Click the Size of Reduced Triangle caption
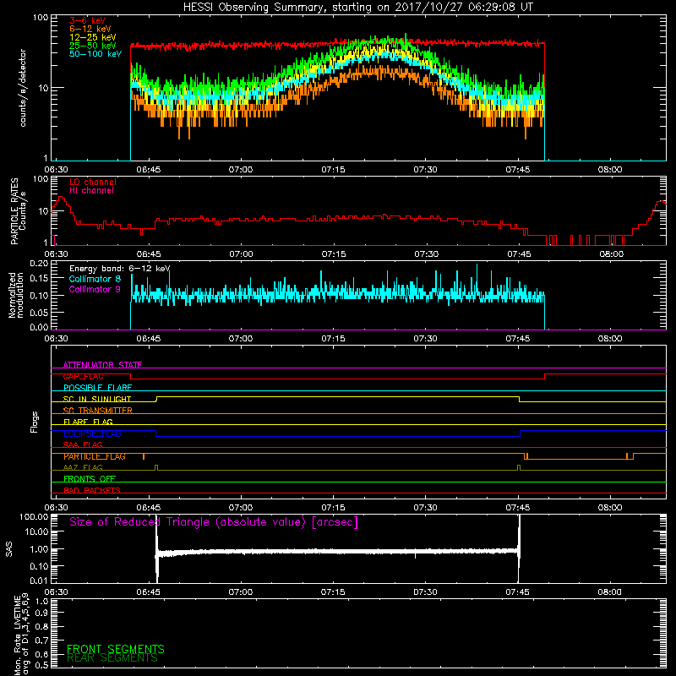 pyautogui.click(x=214, y=522)
